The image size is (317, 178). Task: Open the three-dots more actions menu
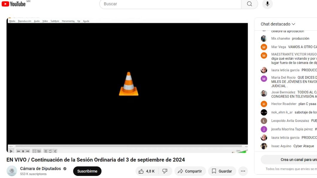243,171
